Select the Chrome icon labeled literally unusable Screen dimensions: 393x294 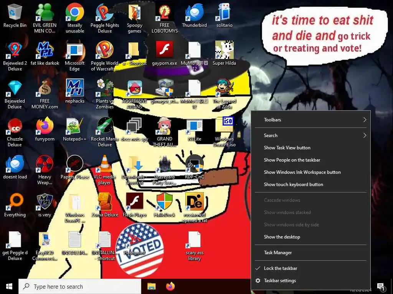tap(75, 12)
